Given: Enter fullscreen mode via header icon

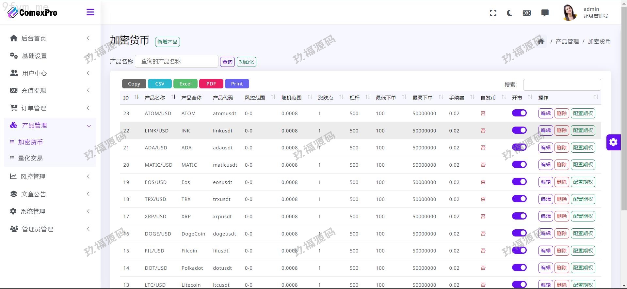Looking at the screenshot, I should coord(493,13).
